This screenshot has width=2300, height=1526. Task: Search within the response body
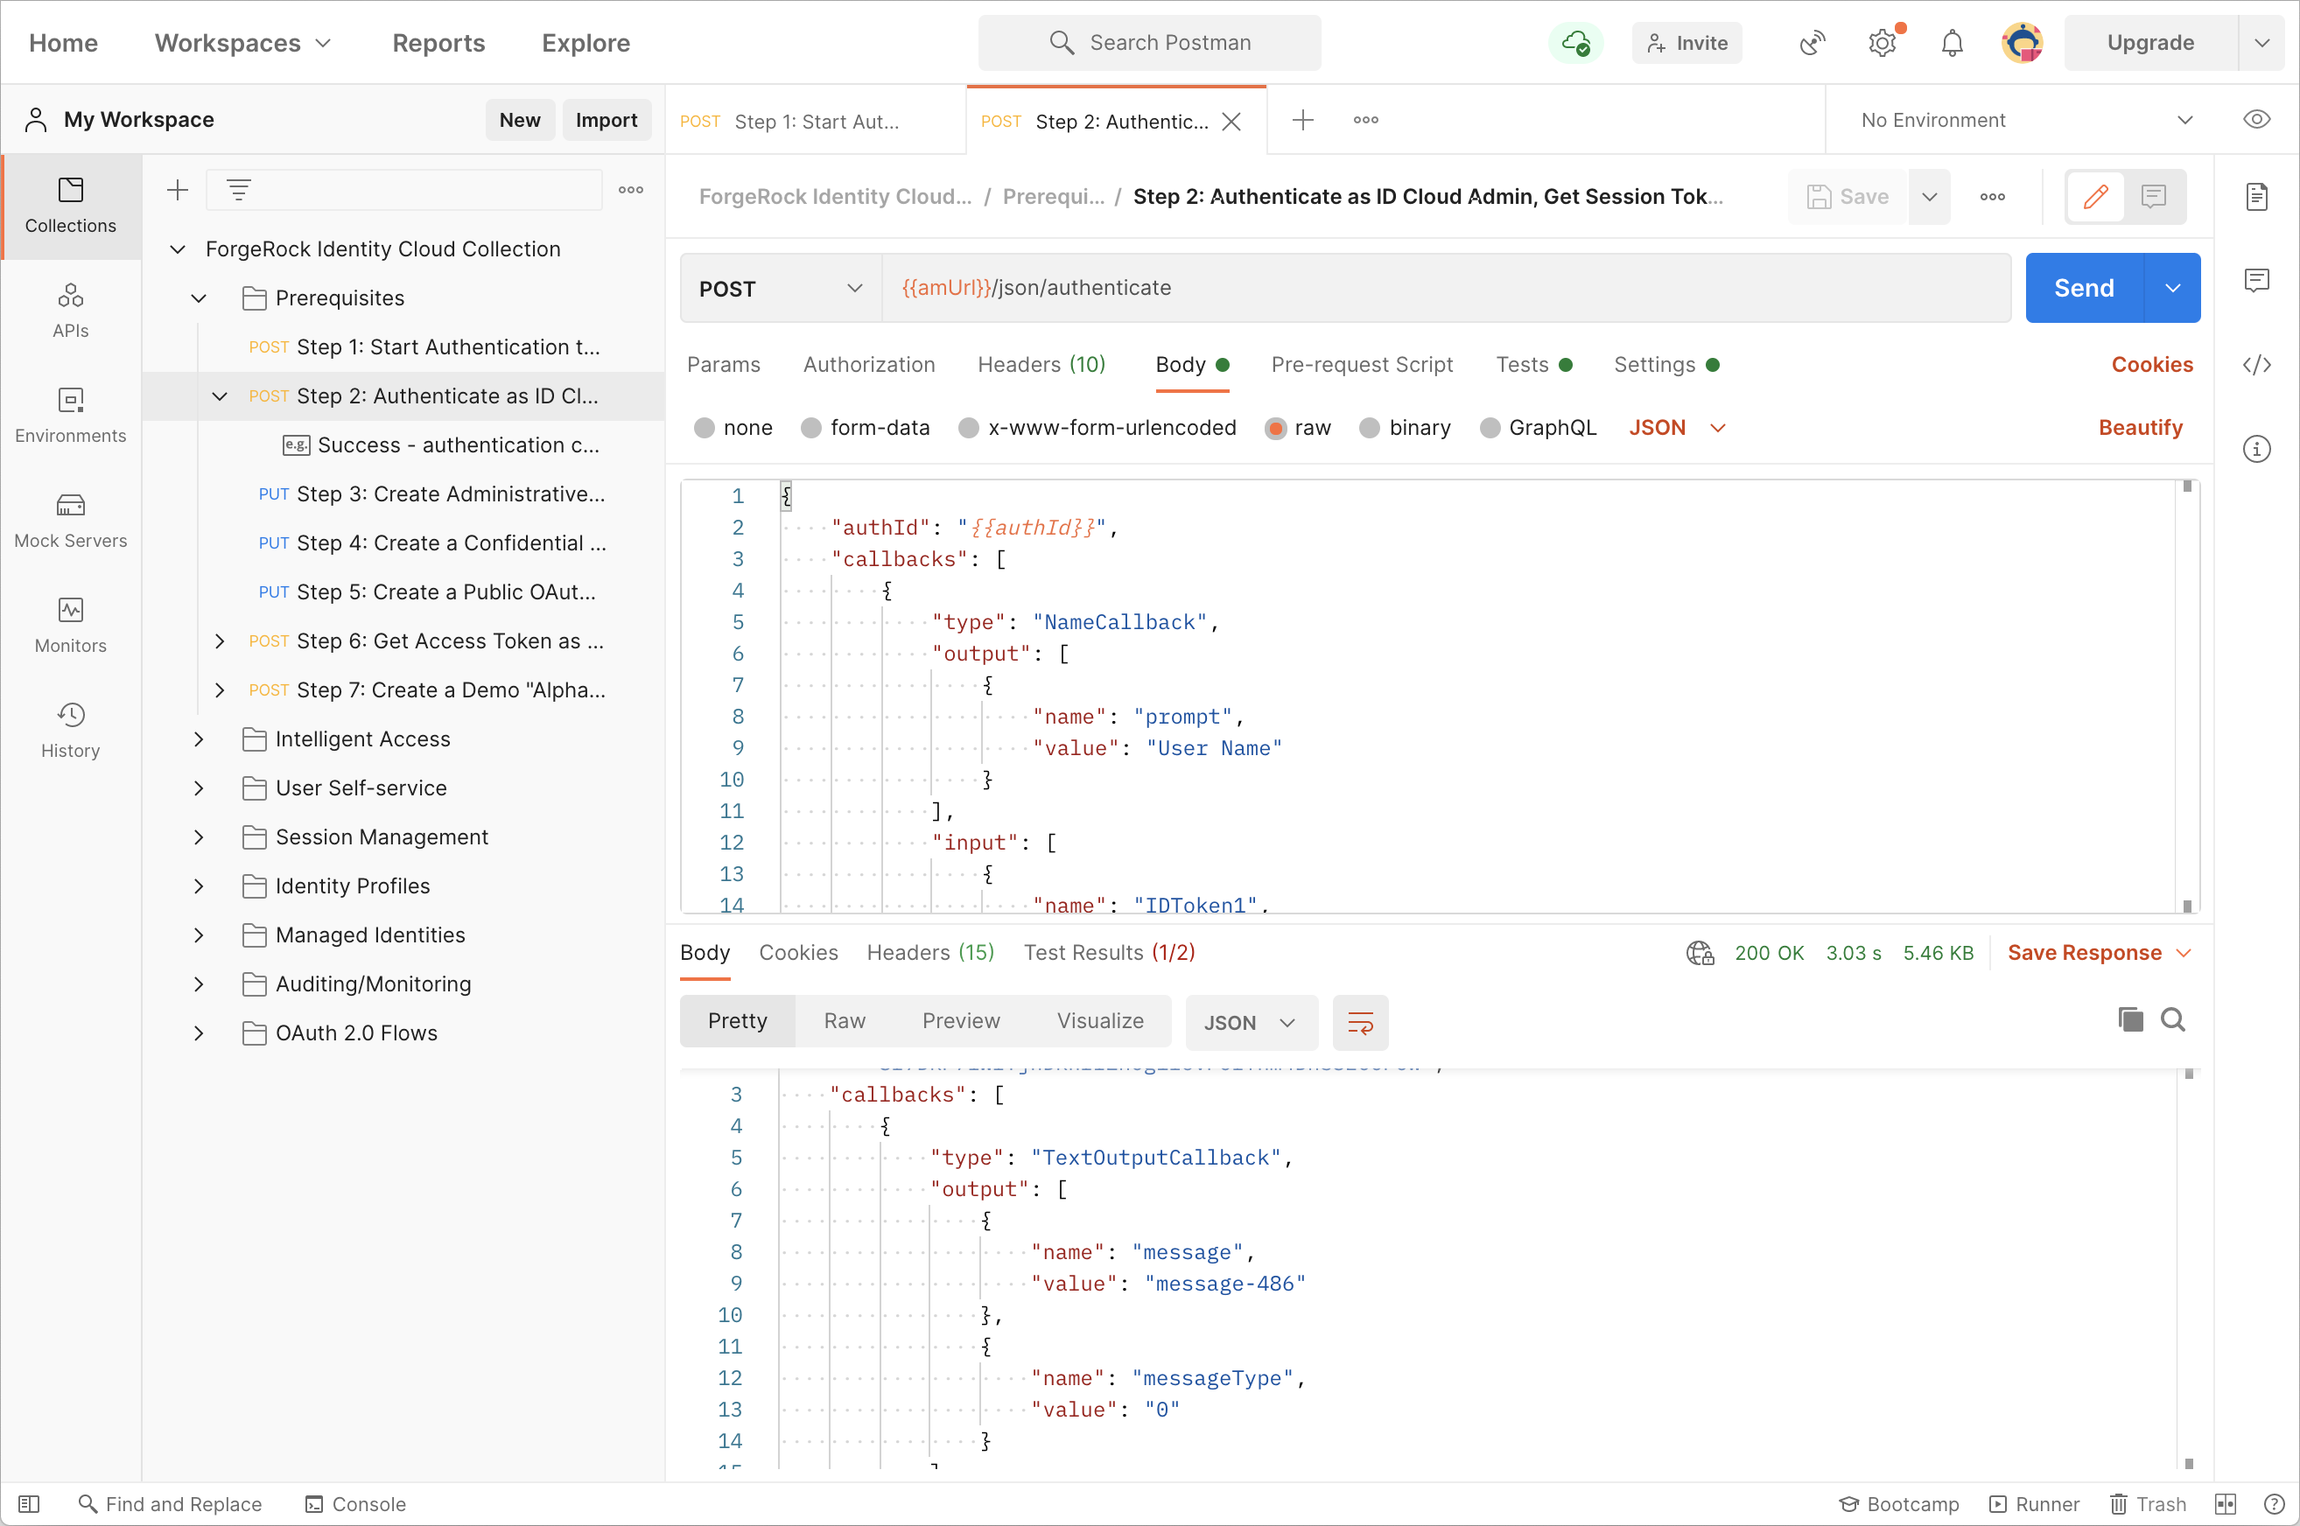(2173, 1020)
